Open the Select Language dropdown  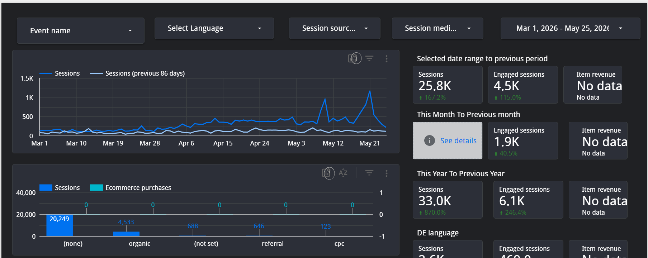[214, 28]
